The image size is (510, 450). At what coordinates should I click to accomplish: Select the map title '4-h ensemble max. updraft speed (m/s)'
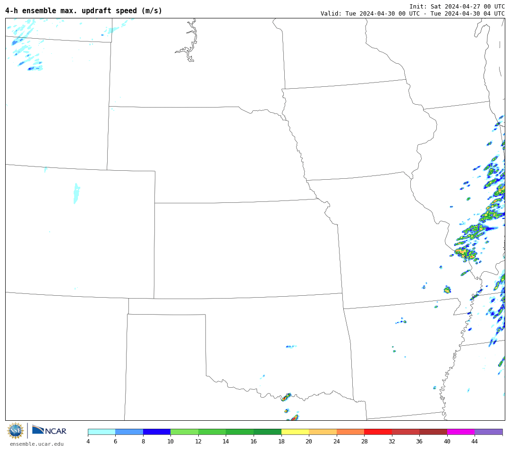pyautogui.click(x=84, y=11)
